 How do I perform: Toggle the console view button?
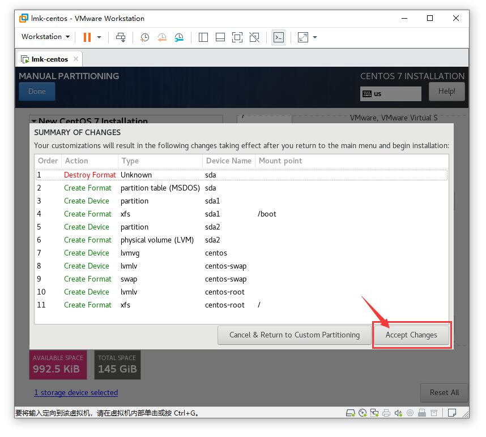pos(278,37)
